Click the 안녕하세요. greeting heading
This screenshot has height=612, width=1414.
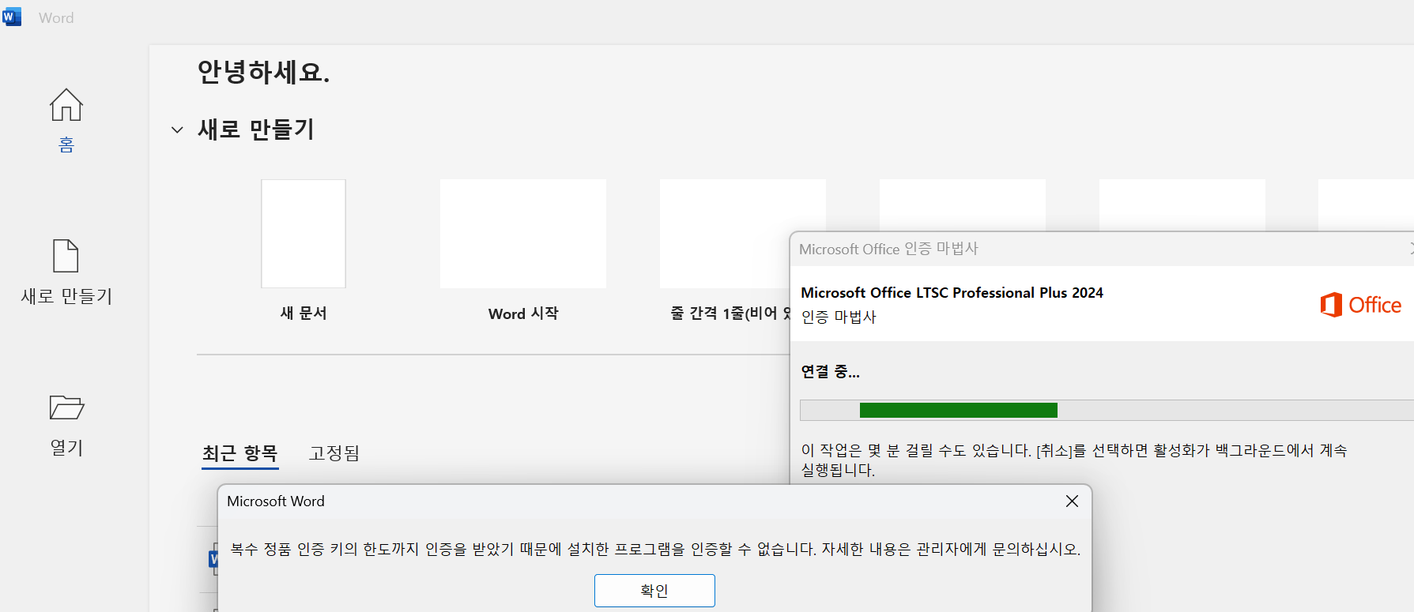(x=263, y=72)
